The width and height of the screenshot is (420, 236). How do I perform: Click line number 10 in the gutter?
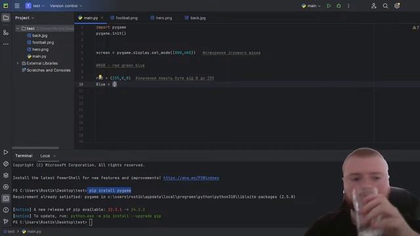[81, 85]
